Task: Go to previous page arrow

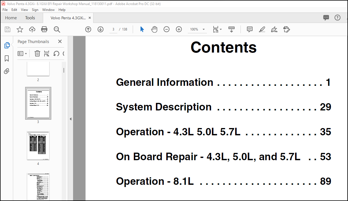Action: point(88,29)
